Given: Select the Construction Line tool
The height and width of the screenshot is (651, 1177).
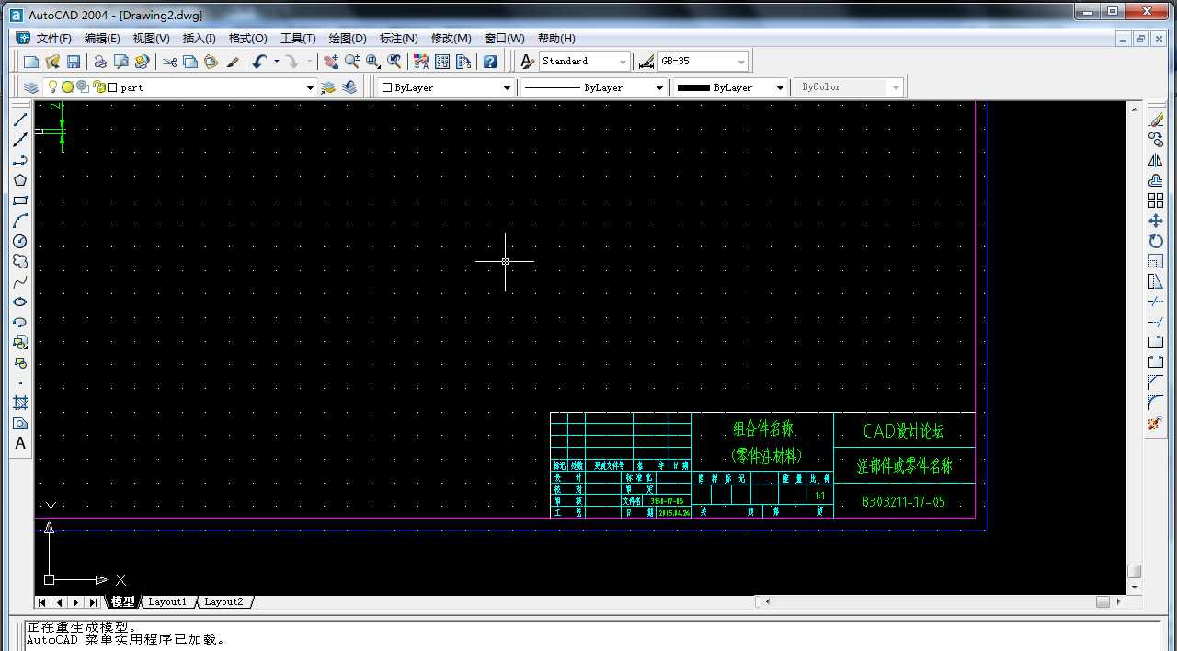Looking at the screenshot, I should (20, 140).
